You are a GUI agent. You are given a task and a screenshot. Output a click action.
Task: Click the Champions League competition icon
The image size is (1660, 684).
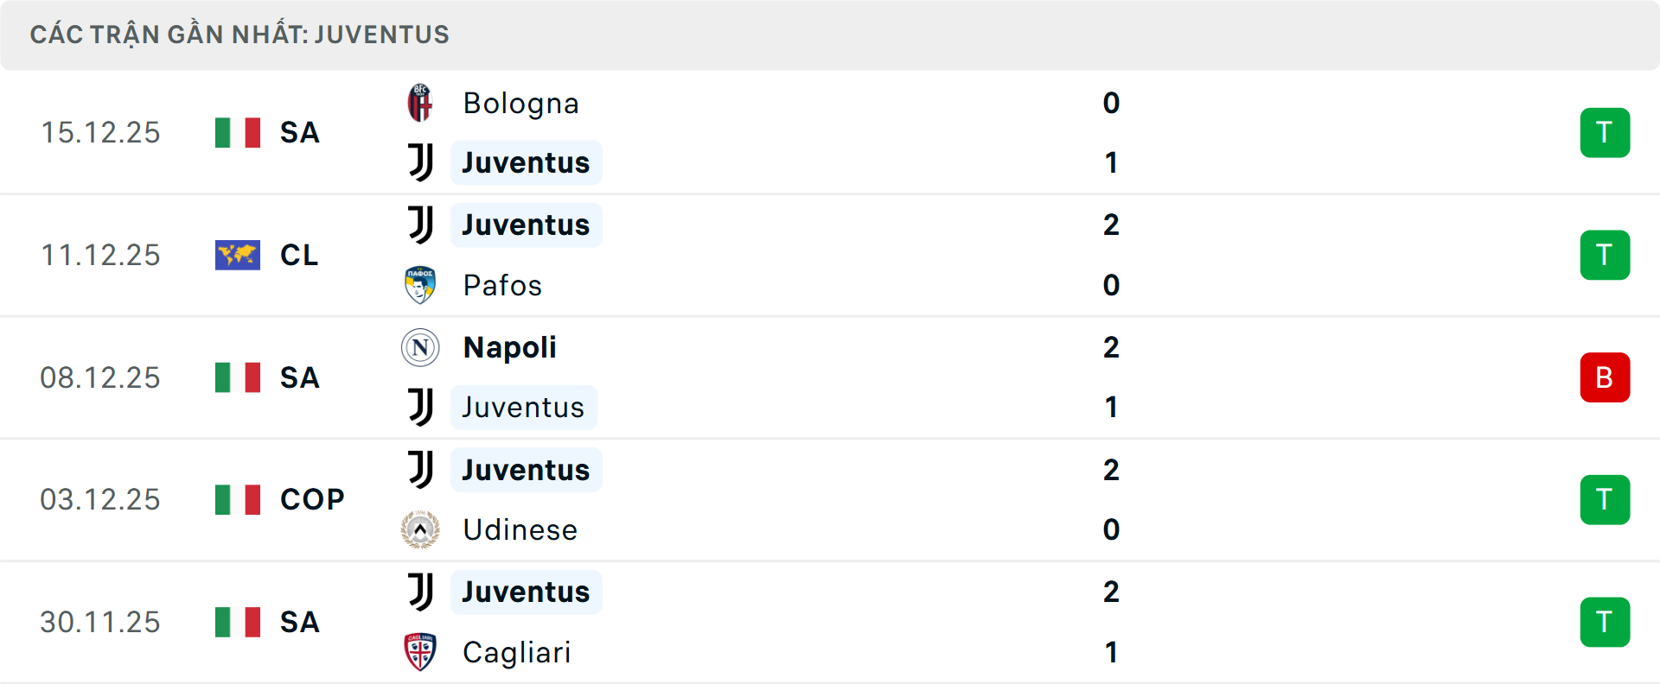tap(237, 255)
